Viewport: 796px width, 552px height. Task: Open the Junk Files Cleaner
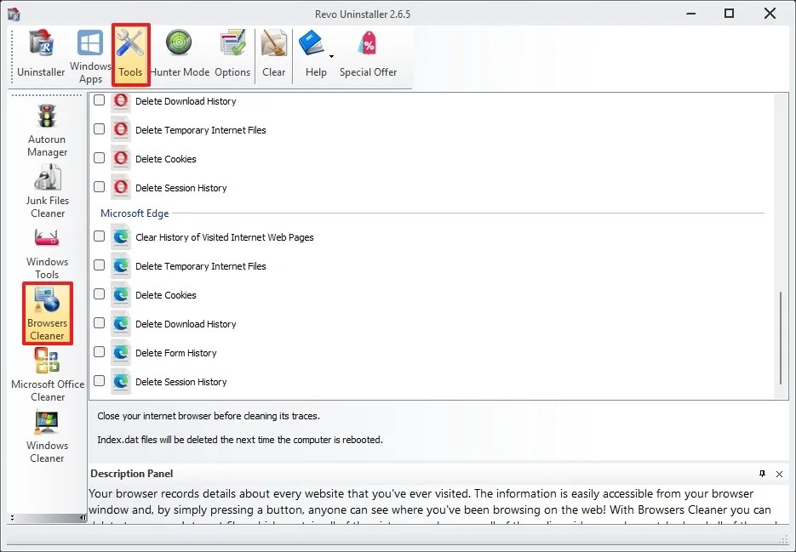[46, 189]
